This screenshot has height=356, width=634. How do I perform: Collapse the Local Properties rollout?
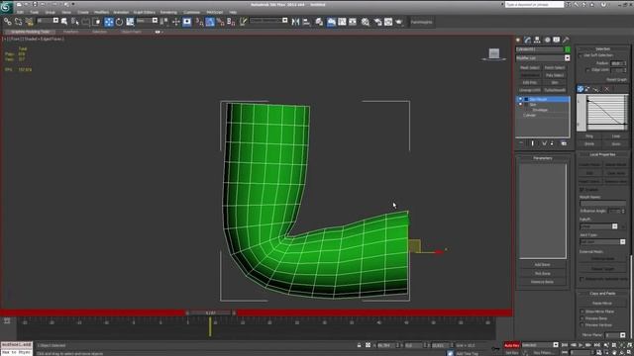click(602, 154)
